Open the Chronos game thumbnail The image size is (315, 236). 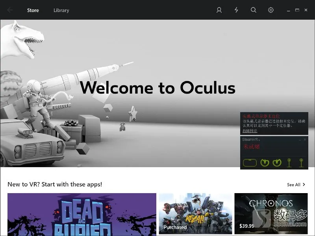(271, 214)
